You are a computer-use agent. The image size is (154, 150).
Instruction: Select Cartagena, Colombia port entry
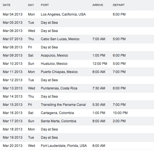[x=57, y=113]
